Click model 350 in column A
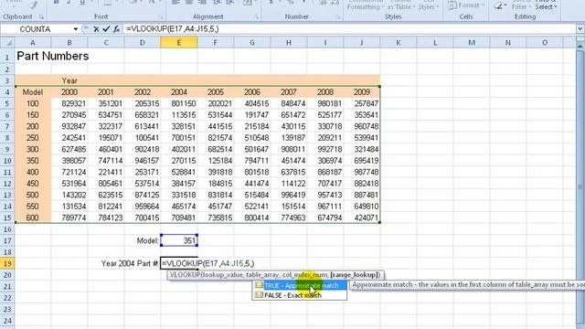585x329 pixels. 33,161
